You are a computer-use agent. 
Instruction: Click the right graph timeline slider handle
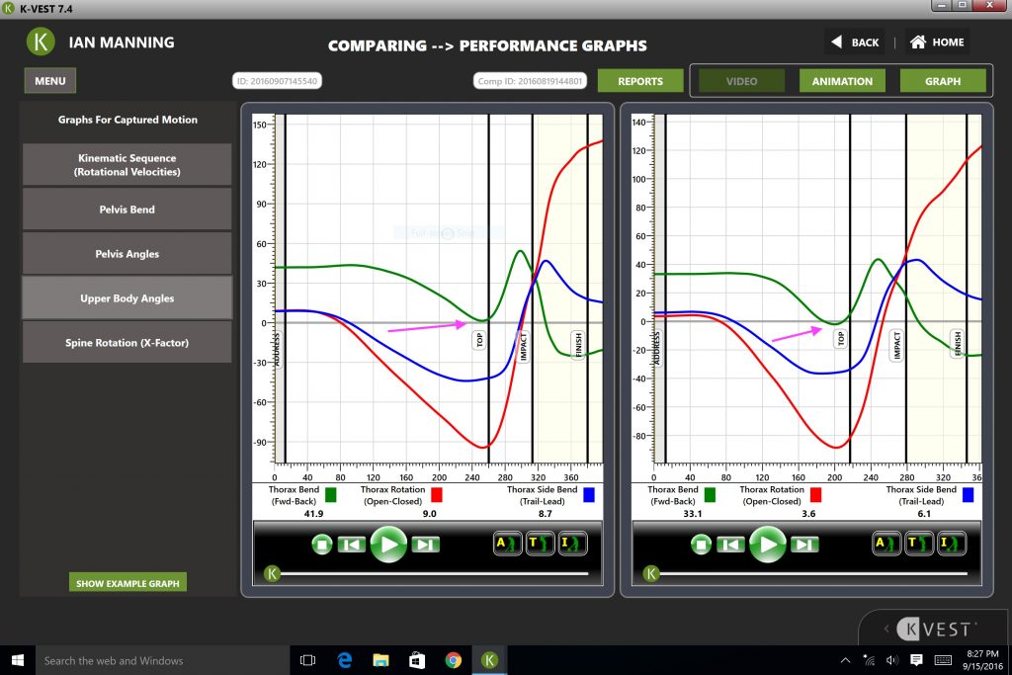(x=651, y=573)
